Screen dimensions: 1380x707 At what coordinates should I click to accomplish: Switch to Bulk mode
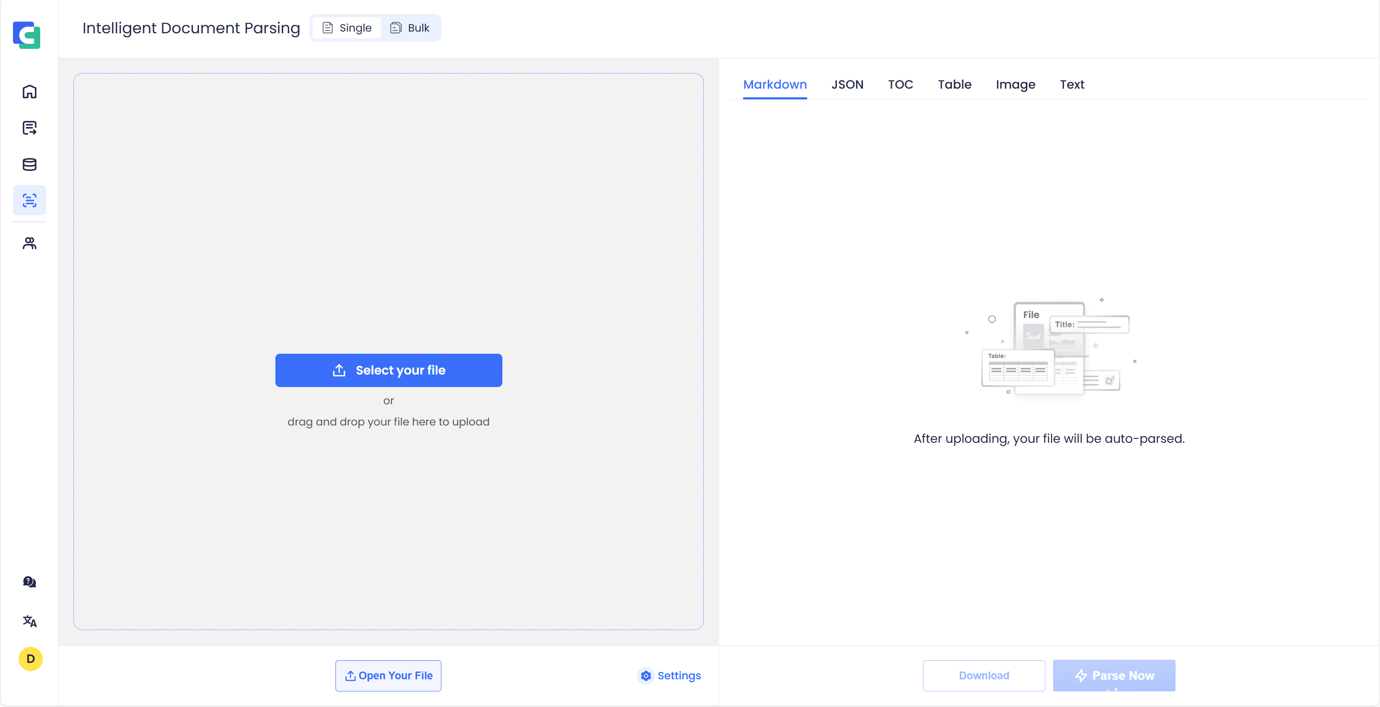(410, 28)
